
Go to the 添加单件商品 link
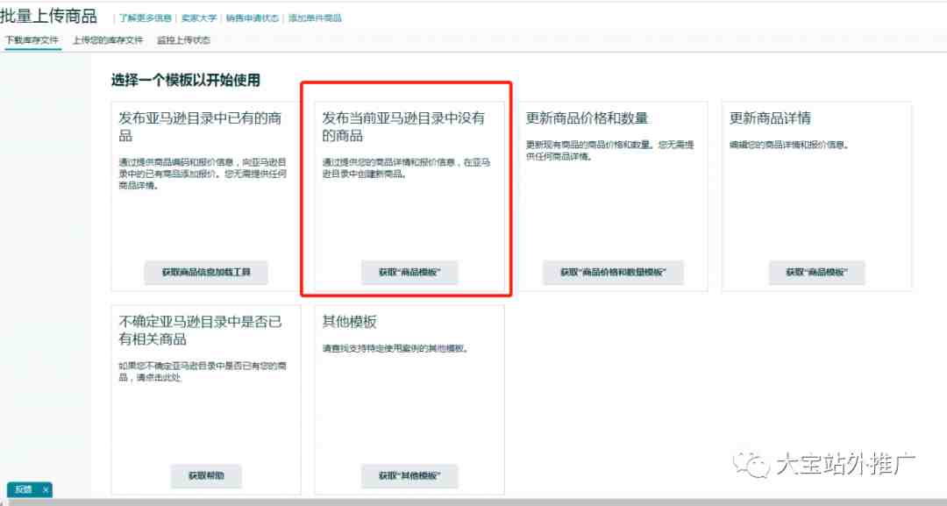(x=315, y=18)
